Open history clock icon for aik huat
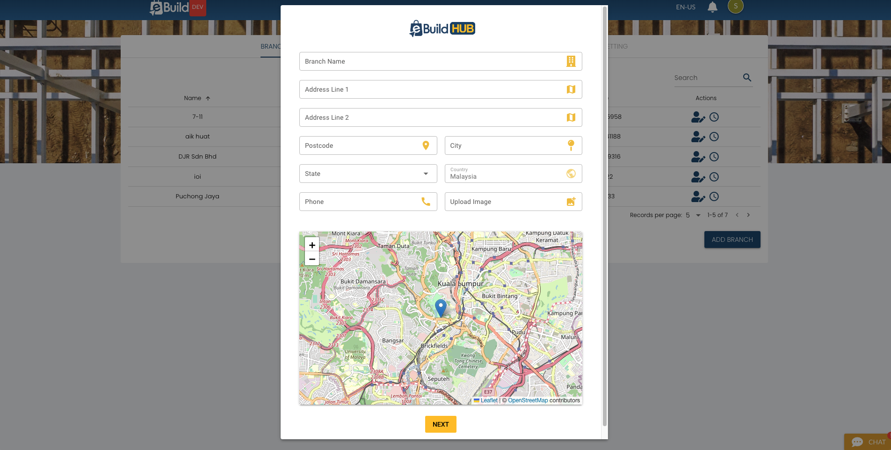Image resolution: width=891 pixels, height=450 pixels. 714,137
